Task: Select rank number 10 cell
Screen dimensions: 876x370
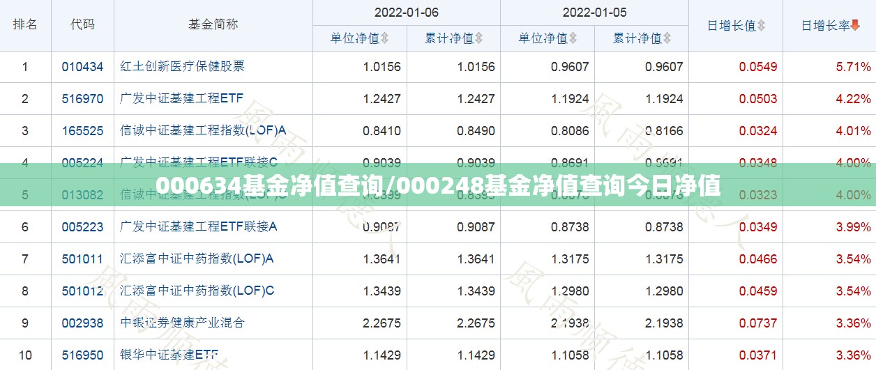Action: tap(25, 355)
